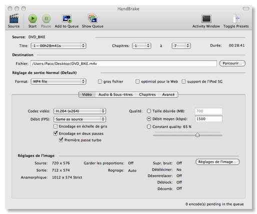
Task: Click the queue status text at bottom
Action: click(x=214, y=204)
